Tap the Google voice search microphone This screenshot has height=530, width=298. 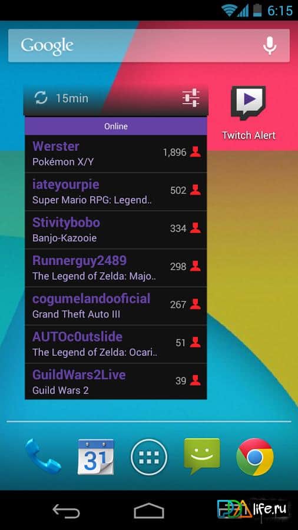[270, 45]
